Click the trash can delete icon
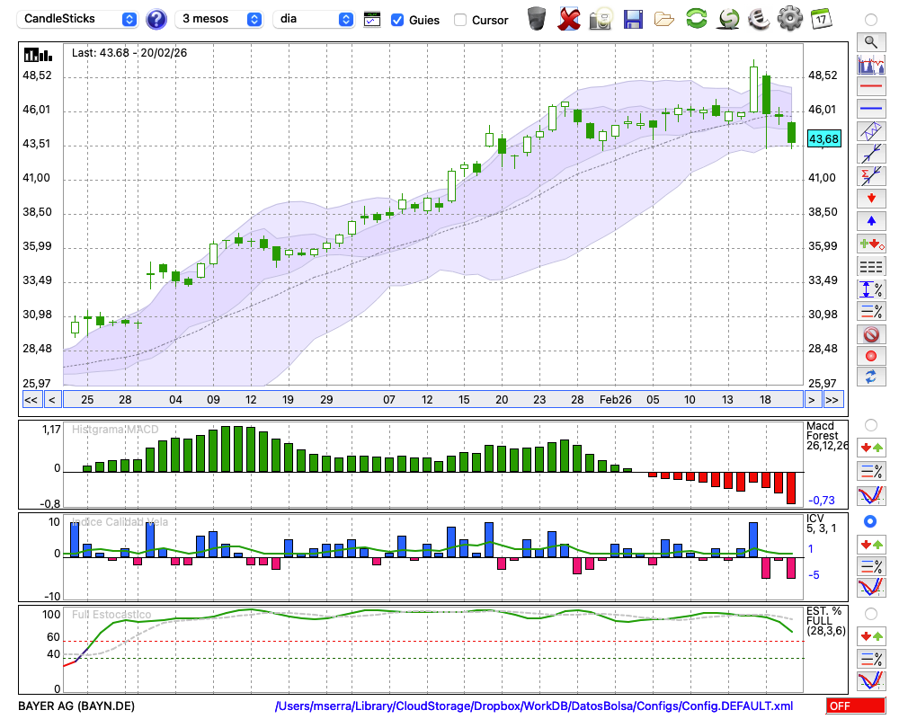This screenshot has height=719, width=899. [x=537, y=19]
